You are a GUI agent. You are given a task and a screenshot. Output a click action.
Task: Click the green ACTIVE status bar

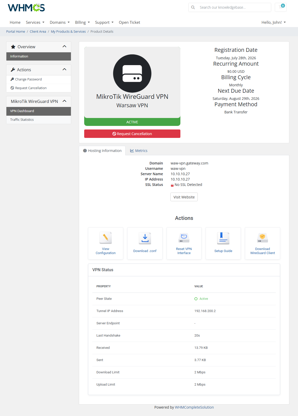tap(132, 122)
